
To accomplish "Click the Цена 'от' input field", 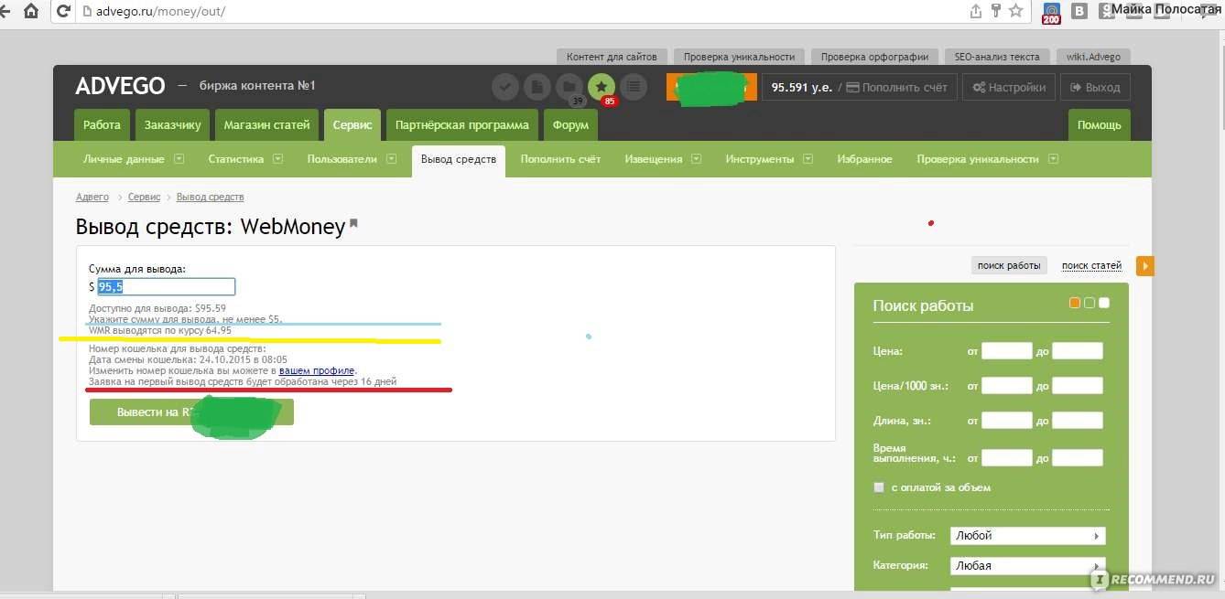I will 1007,350.
